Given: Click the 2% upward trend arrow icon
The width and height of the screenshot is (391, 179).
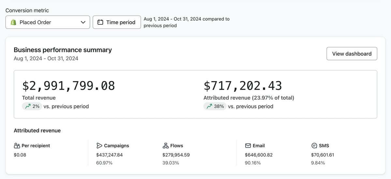Looking at the screenshot, I should coord(28,106).
